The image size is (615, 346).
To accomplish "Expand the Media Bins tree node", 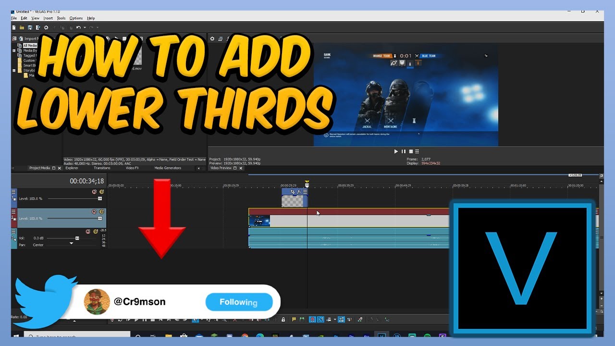I will click(x=14, y=50).
